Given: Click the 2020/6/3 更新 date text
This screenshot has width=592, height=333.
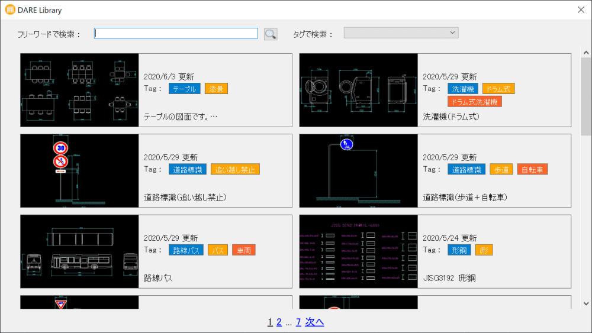Looking at the screenshot, I should coord(169,76).
